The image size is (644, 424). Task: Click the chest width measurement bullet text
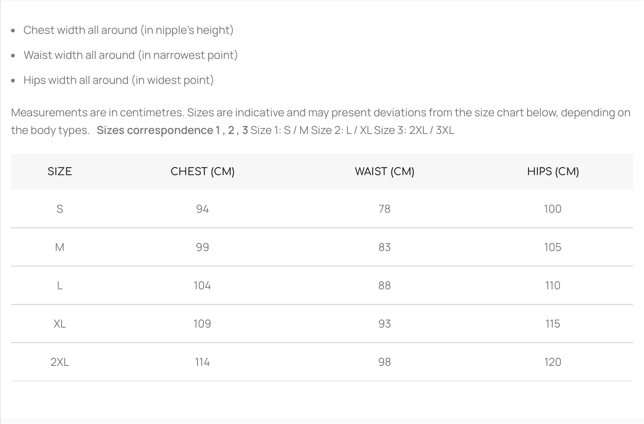(x=128, y=30)
